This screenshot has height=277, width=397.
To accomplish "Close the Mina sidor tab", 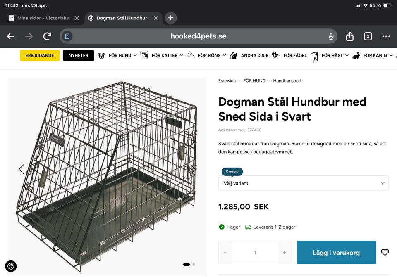I will (x=77, y=18).
